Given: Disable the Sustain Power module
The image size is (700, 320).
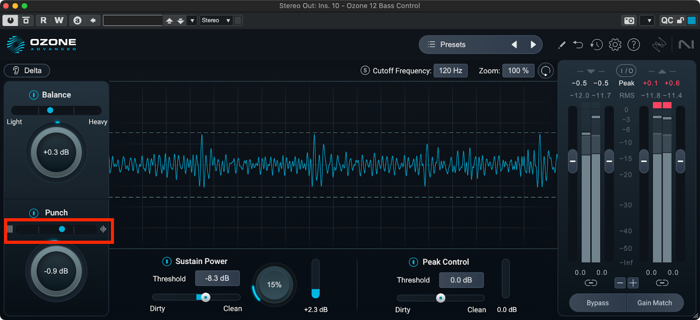Looking at the screenshot, I should pos(167,261).
